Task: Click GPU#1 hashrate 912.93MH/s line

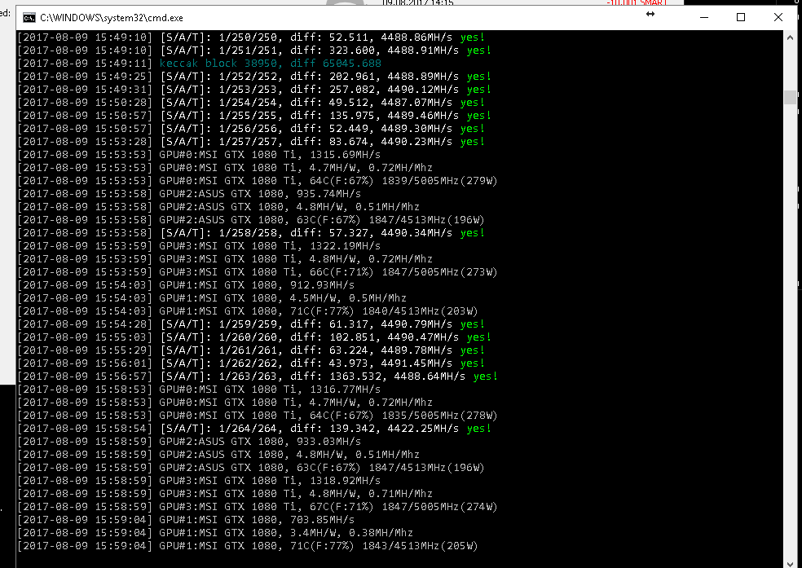Action: coord(186,284)
